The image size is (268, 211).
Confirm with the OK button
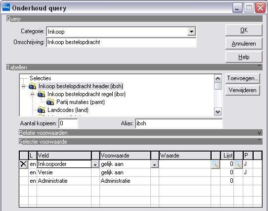click(244, 30)
